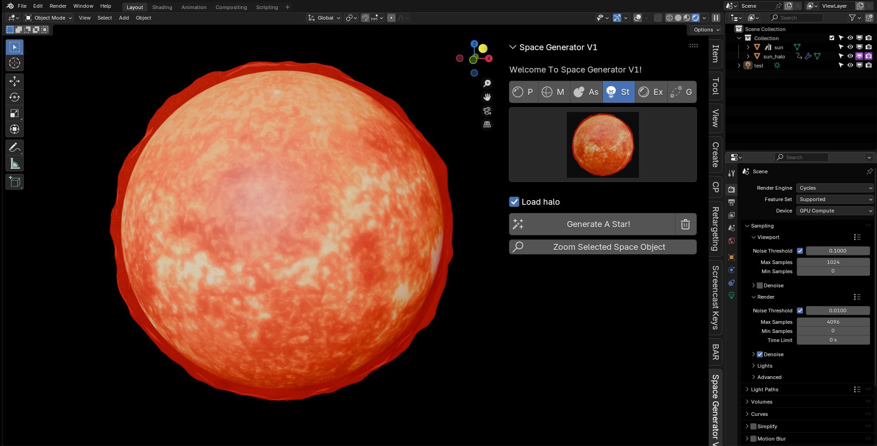Toggle camera view using the camera icon
This screenshot has height=446, width=877.
(x=487, y=111)
